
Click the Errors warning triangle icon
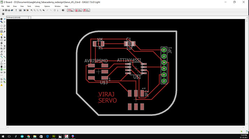(2, 85)
